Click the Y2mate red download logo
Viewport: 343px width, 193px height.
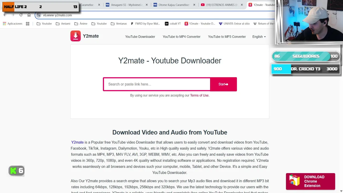76,36
